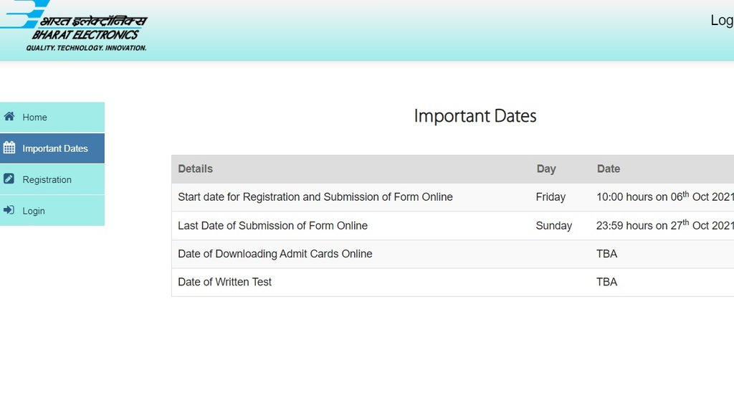Go to the Registration sidebar item

point(47,180)
